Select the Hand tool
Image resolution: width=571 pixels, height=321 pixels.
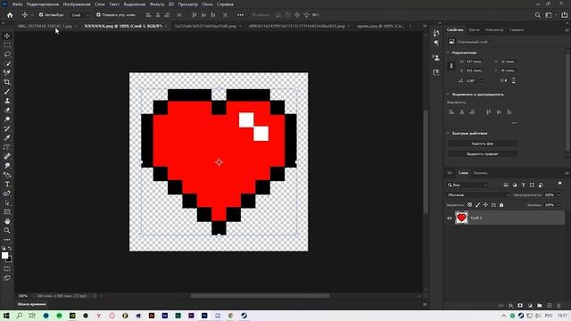click(7, 221)
